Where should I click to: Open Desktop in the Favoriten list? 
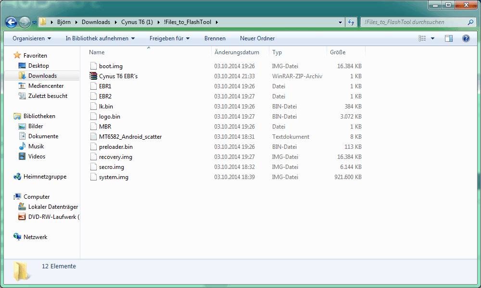pyautogui.click(x=38, y=65)
